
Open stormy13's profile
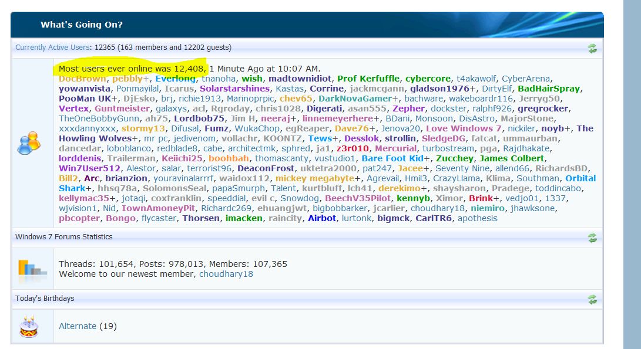click(143, 128)
